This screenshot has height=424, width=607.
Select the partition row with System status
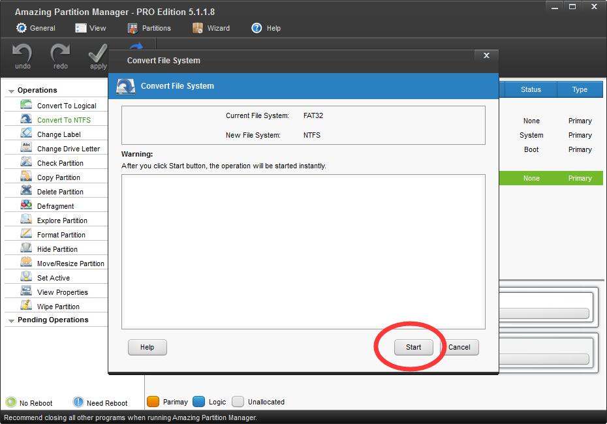point(551,135)
